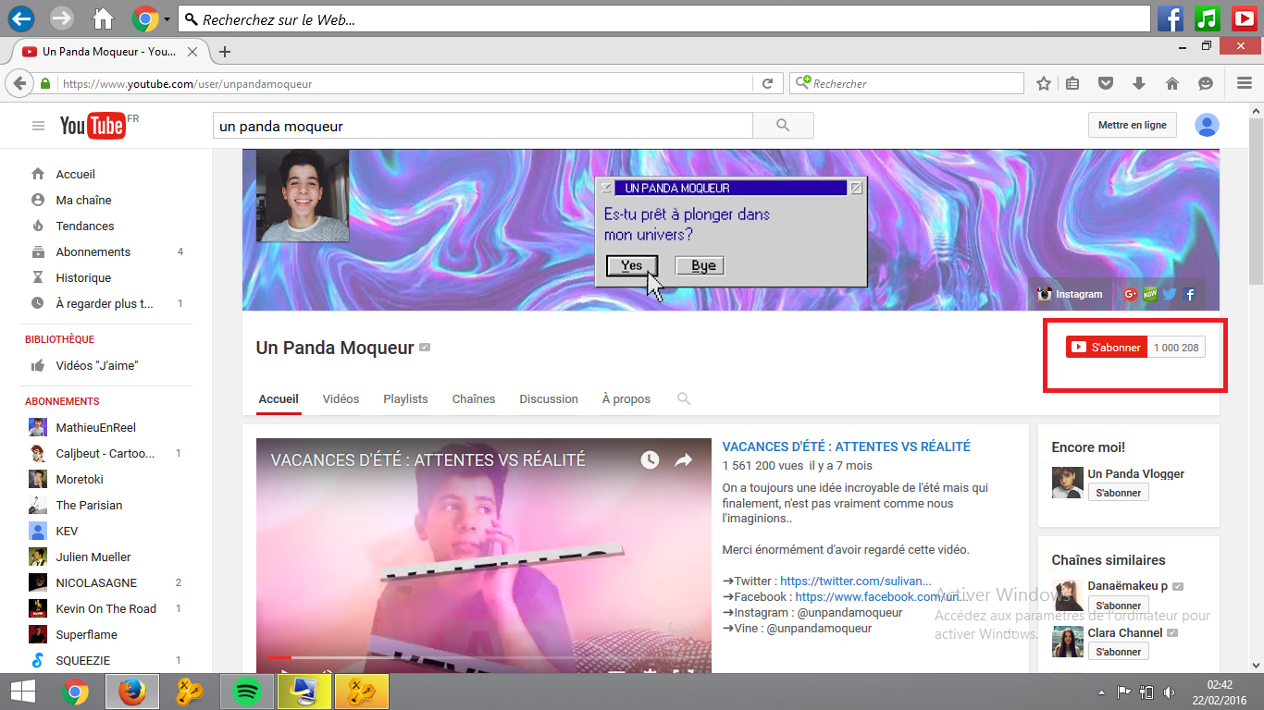Open the YouTube hamburger guide menu
The width and height of the screenshot is (1264, 710).
pyautogui.click(x=38, y=126)
